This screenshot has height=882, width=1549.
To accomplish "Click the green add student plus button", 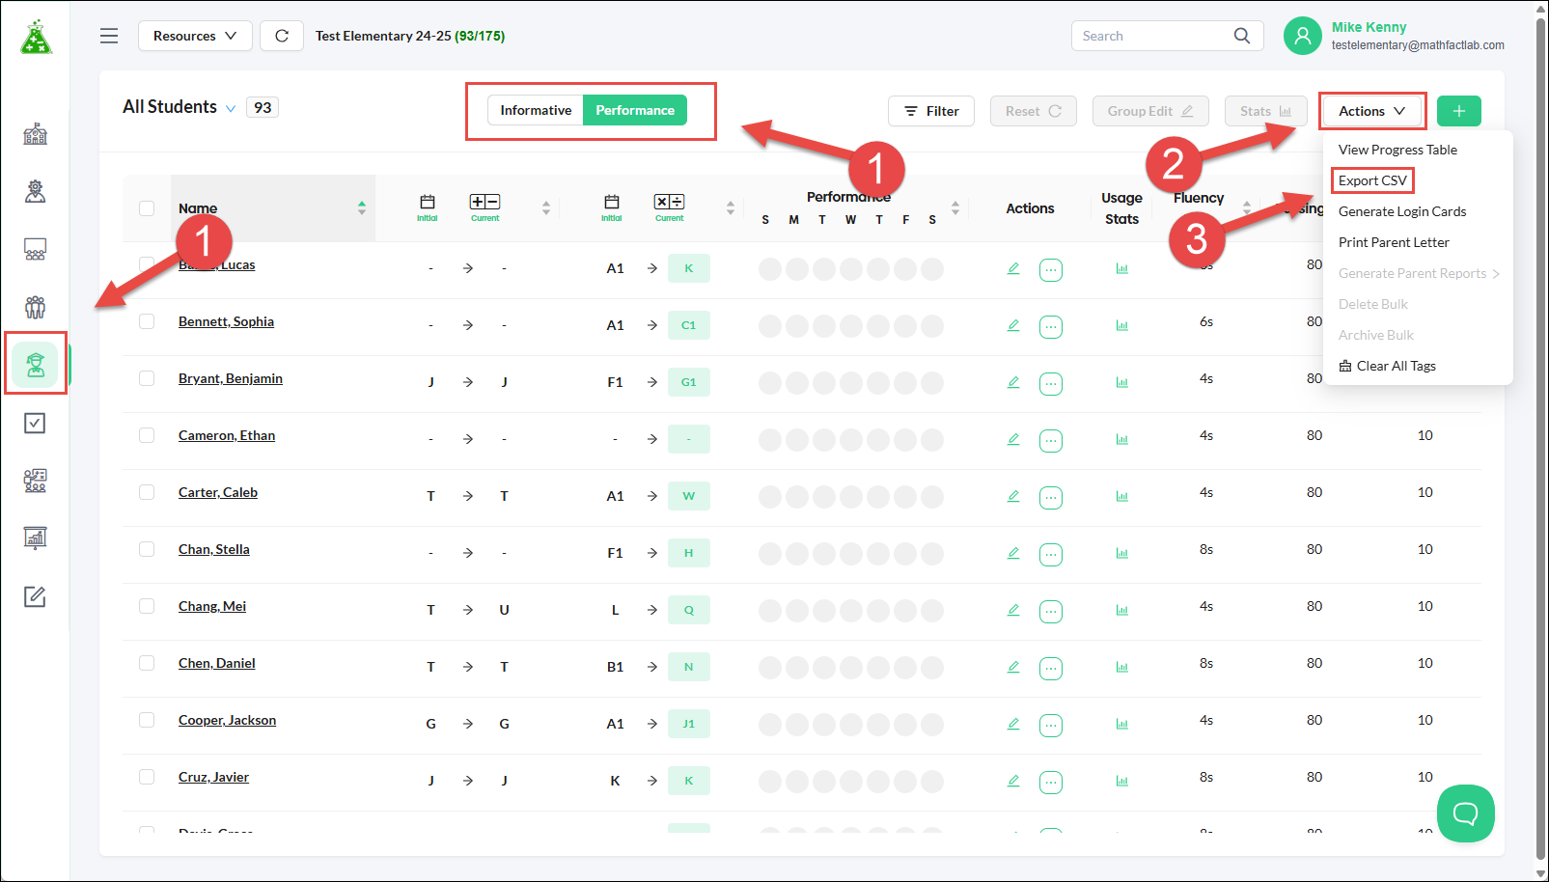I will point(1459,111).
